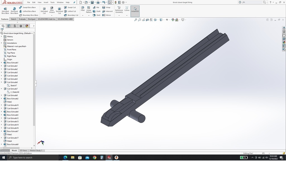Viewport: 286px width, 189px height.
Task: Pick the Boundary Cut tool
Action: (x=71, y=15)
